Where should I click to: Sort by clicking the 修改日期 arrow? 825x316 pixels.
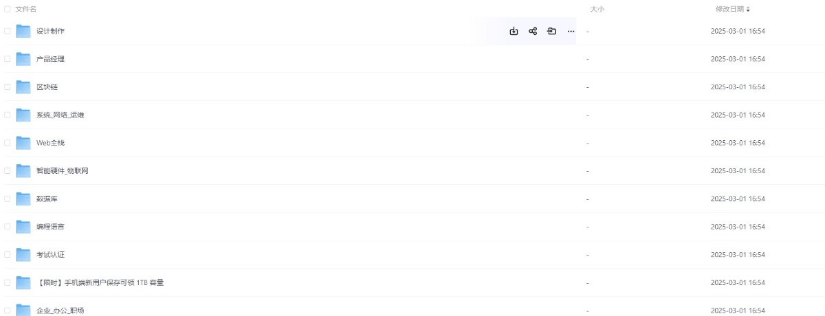[748, 9]
